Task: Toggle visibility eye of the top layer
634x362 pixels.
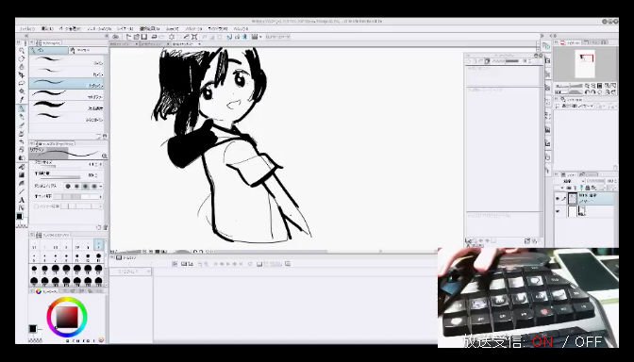Action: [x=557, y=199]
